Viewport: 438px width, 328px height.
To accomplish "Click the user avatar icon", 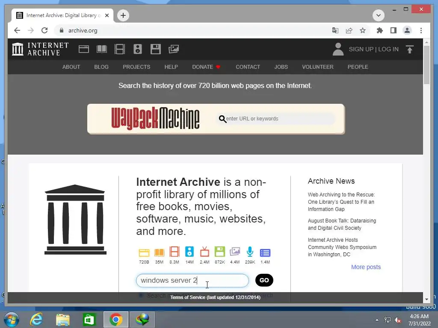I will (x=338, y=49).
